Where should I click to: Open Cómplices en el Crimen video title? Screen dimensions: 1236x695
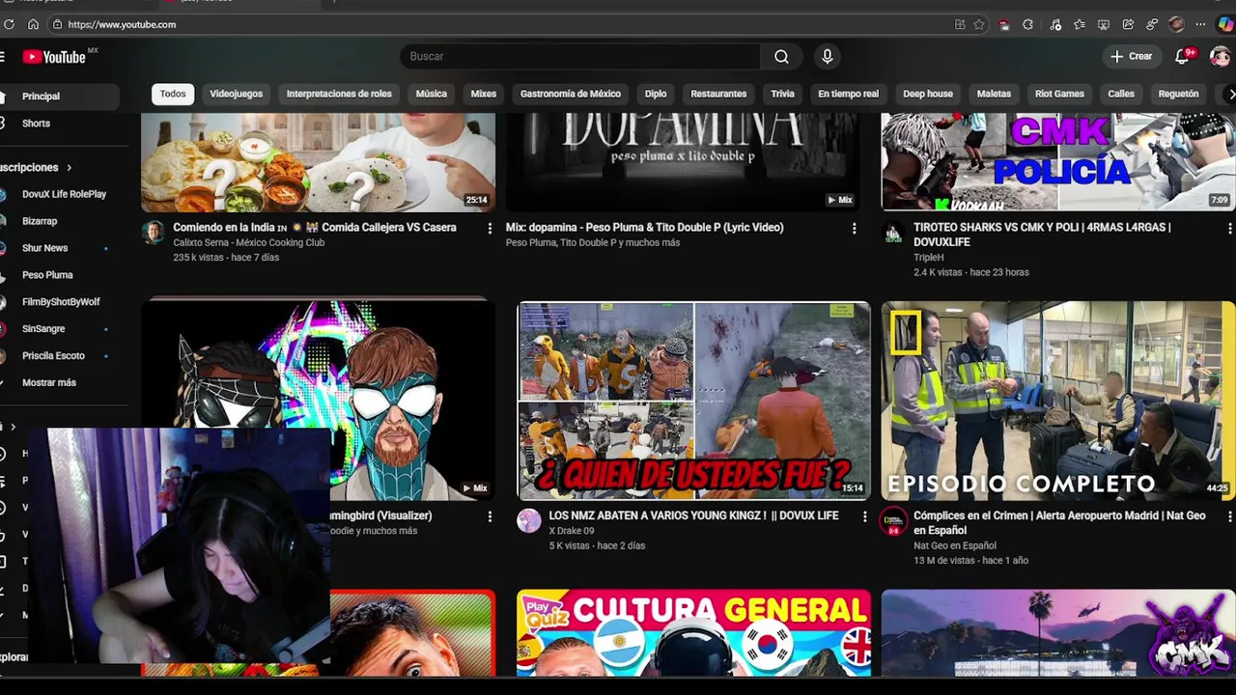click(x=1059, y=523)
